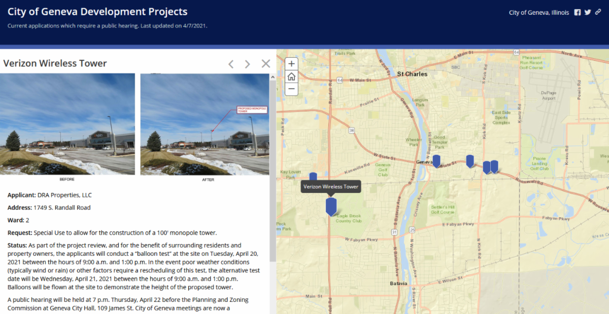The height and width of the screenshot is (314, 609).
Task: Open the City of Geneva, Illinois link
Action: tap(538, 13)
